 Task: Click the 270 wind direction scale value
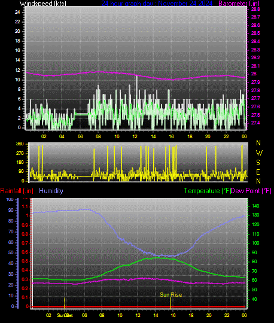click(20, 153)
